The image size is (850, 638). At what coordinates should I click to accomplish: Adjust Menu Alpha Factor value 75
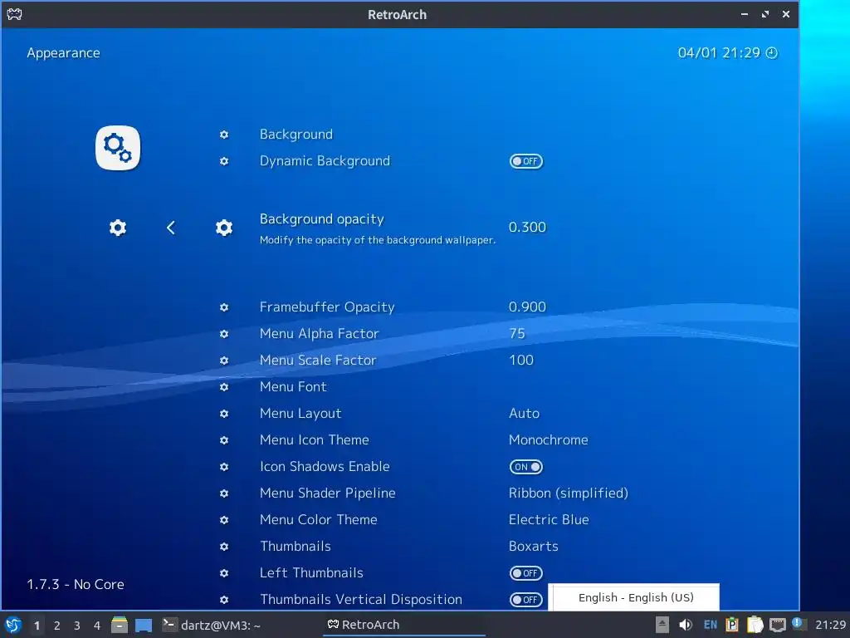[516, 334]
